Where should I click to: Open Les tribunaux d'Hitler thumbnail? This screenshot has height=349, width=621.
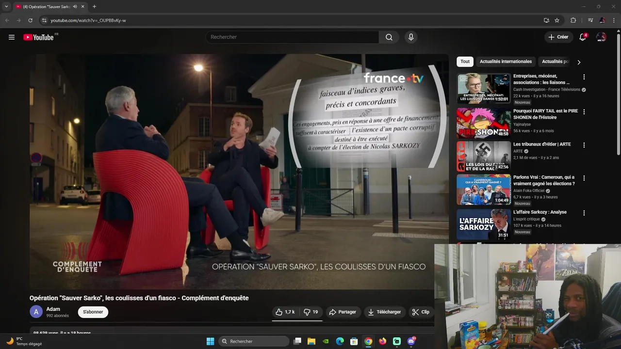click(x=484, y=156)
